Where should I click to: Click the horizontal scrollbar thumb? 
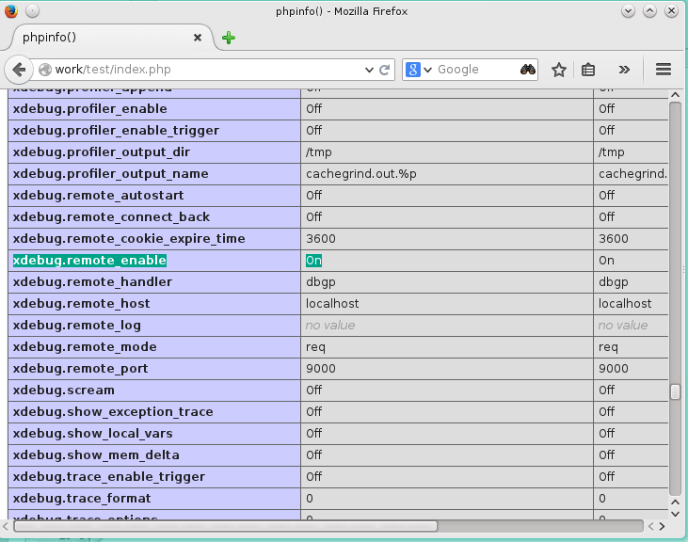coord(226,526)
